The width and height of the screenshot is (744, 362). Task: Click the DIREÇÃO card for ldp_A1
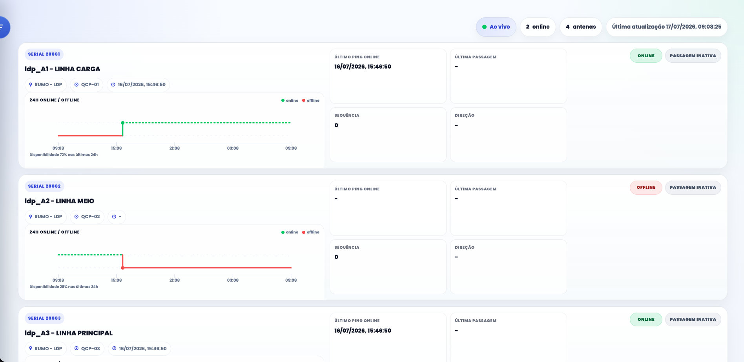(509, 135)
